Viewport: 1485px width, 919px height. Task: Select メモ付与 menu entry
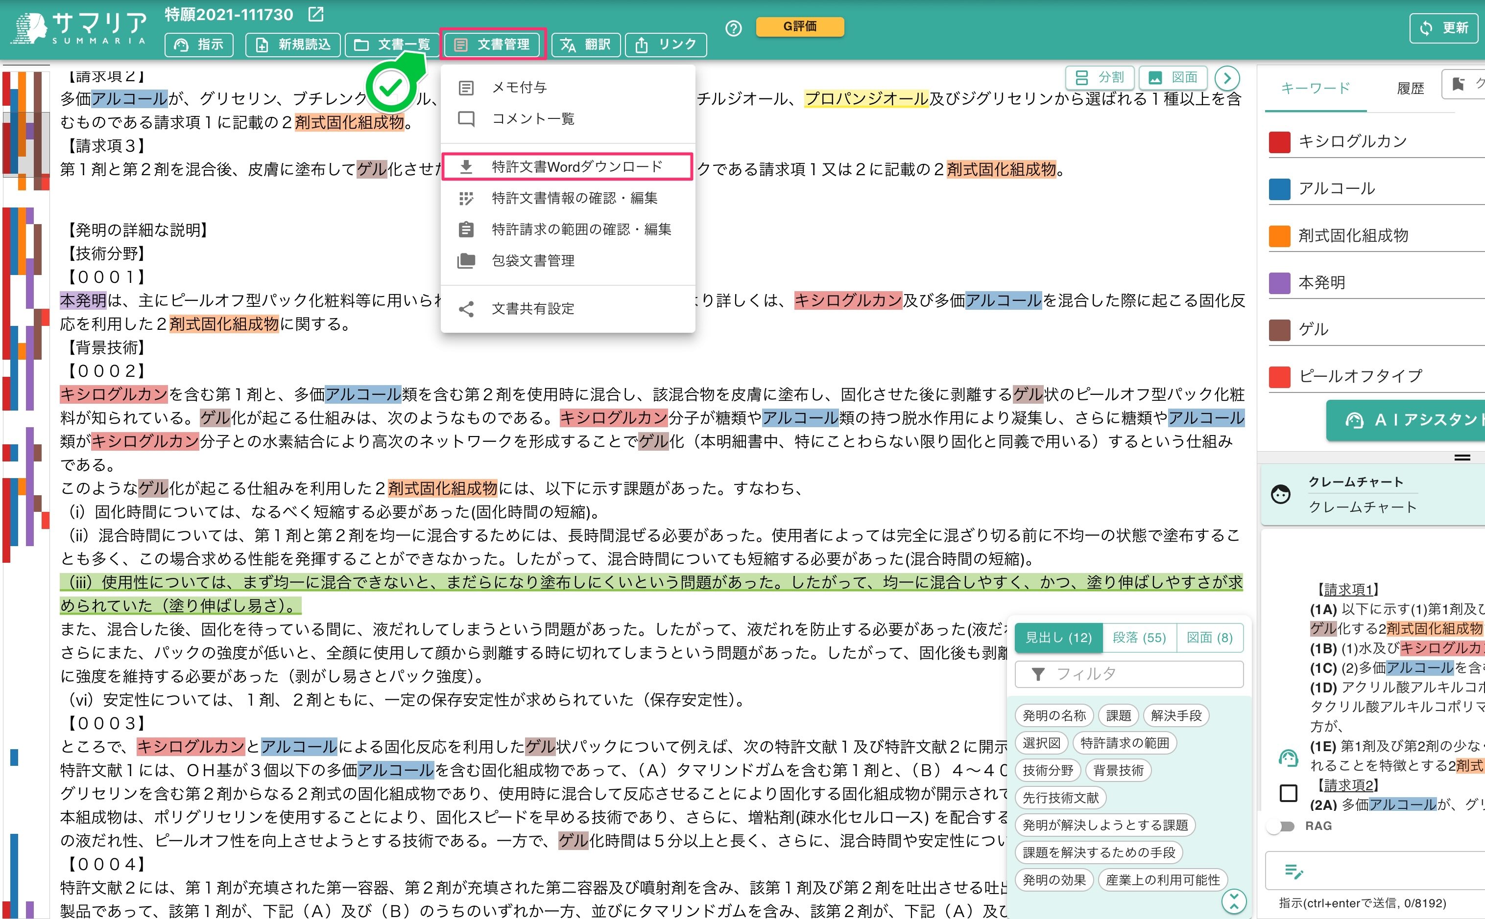(568, 88)
